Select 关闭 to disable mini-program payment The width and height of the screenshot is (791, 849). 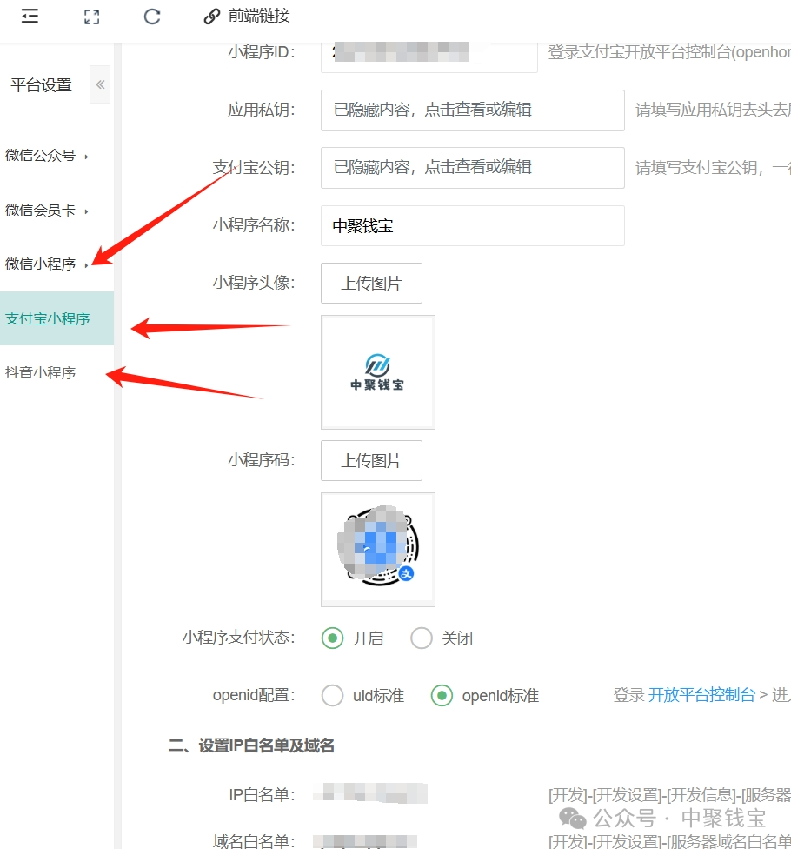click(422, 638)
